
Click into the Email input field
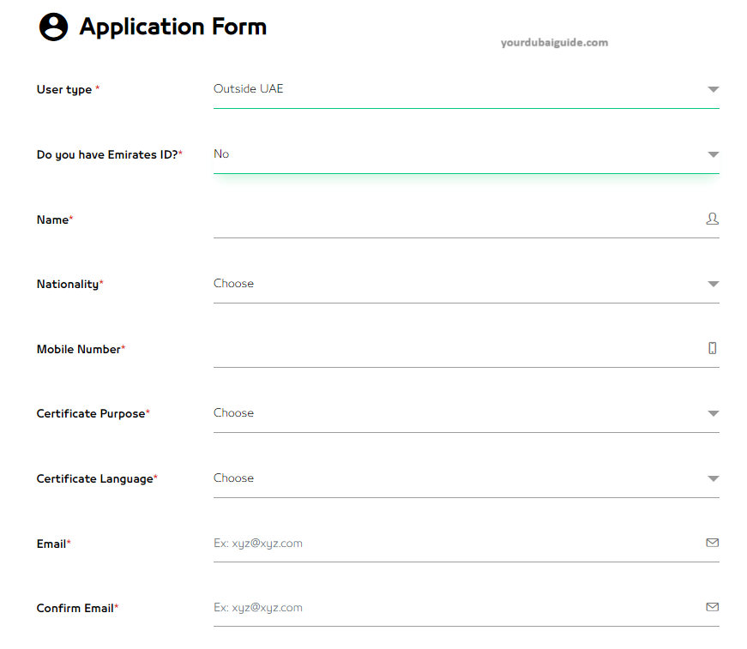click(455, 543)
